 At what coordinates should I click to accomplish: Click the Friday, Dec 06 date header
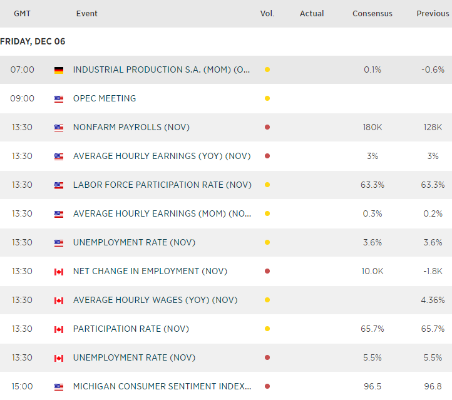33,42
